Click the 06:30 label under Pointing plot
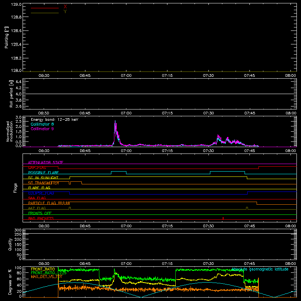The image size is (301, 301). coord(44,76)
